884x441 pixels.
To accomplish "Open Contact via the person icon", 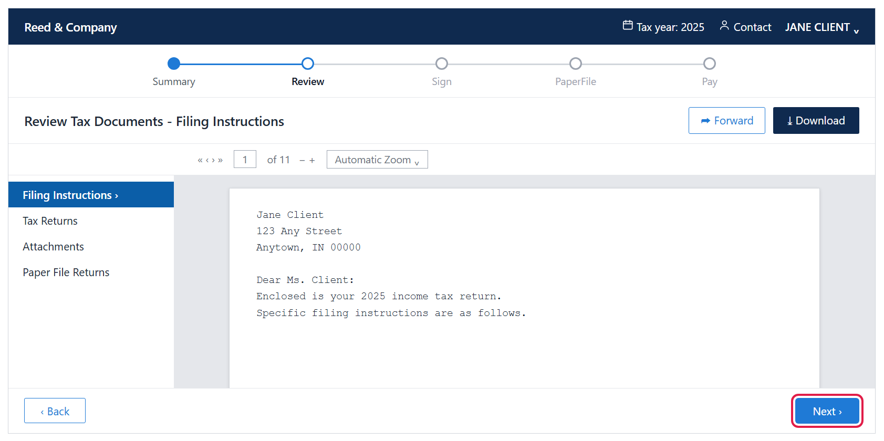I will [724, 25].
